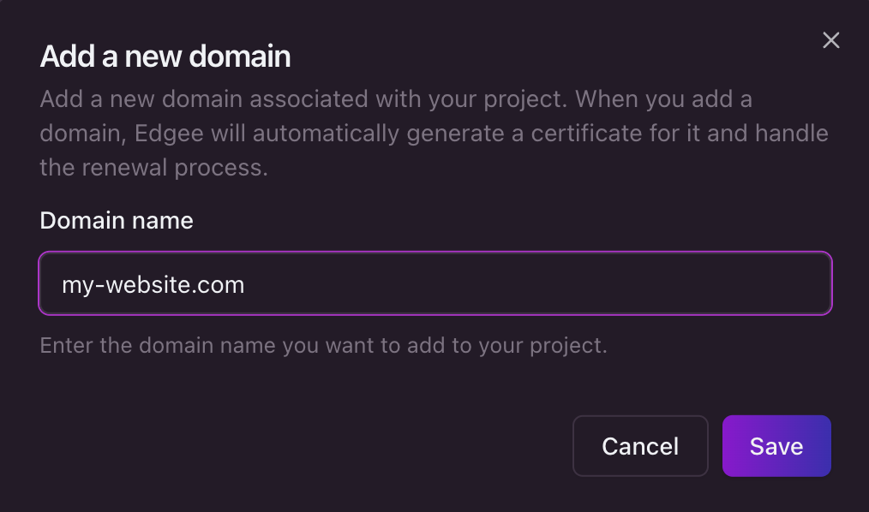The image size is (869, 512).
Task: Click the X in the top-right corner
Action: tap(830, 39)
